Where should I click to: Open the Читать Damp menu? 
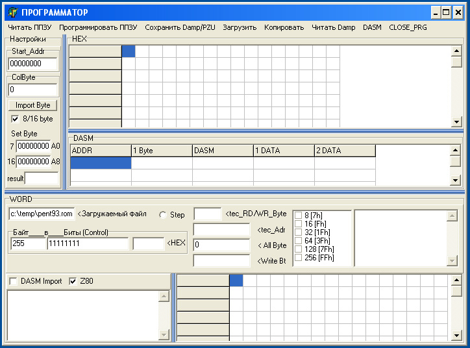(333, 27)
